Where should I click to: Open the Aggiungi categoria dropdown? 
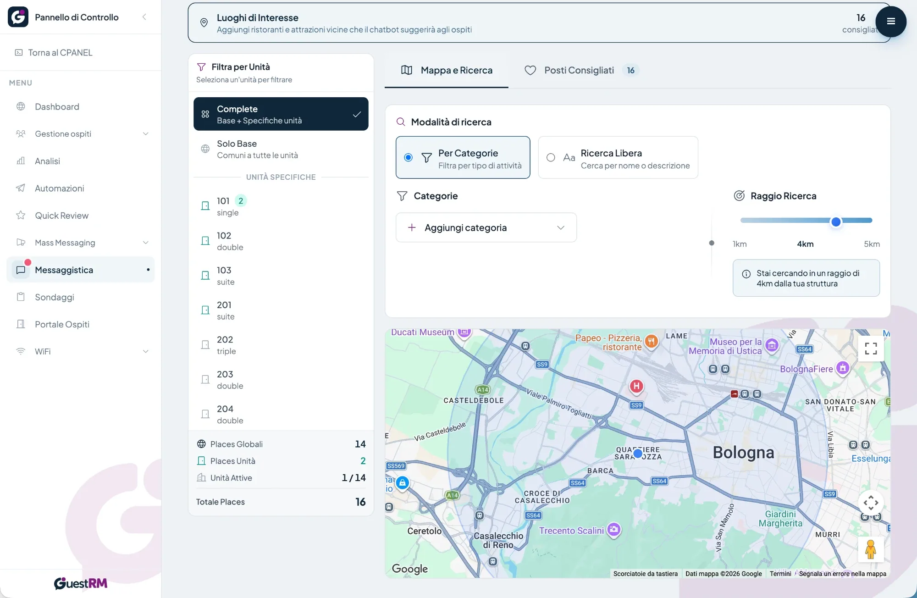click(x=486, y=227)
